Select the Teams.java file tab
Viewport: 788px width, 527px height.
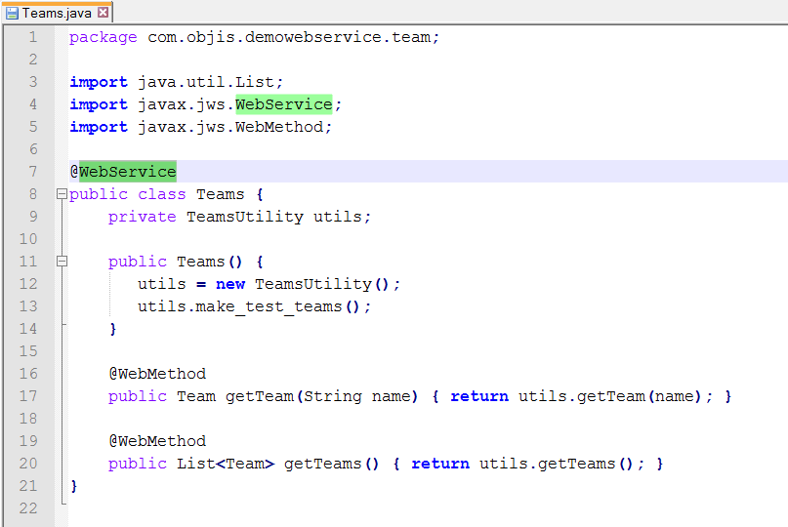[x=57, y=12]
